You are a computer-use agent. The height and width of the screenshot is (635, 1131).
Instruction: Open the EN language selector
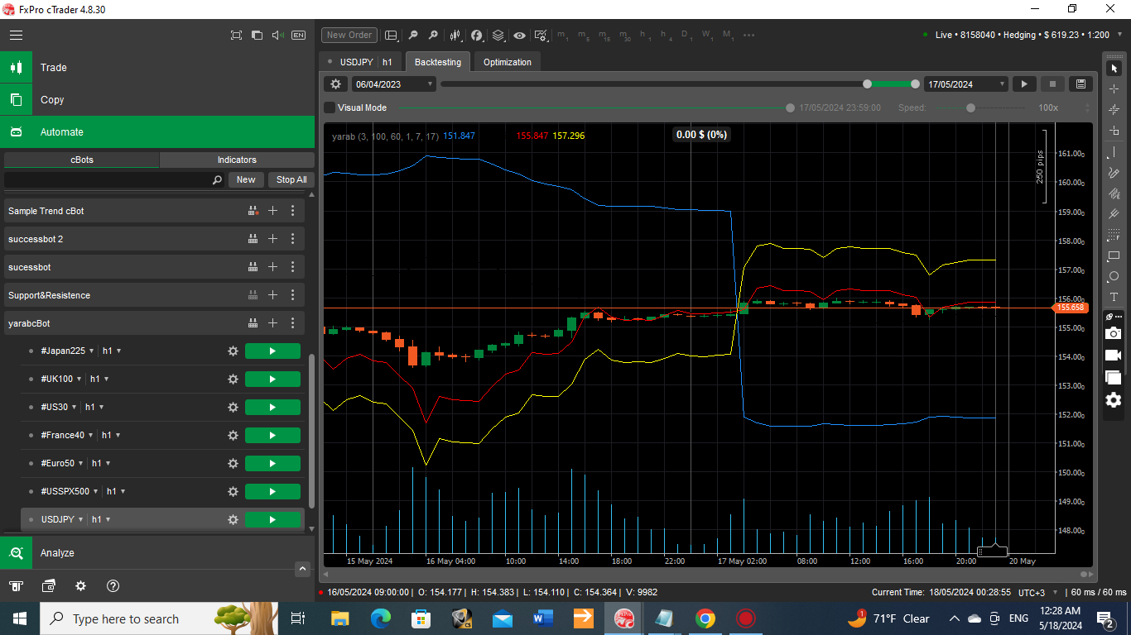click(x=298, y=36)
